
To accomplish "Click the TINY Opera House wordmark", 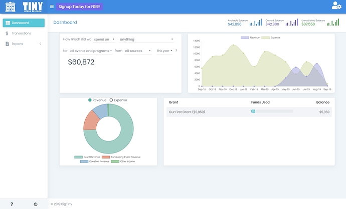I will click(x=33, y=7).
